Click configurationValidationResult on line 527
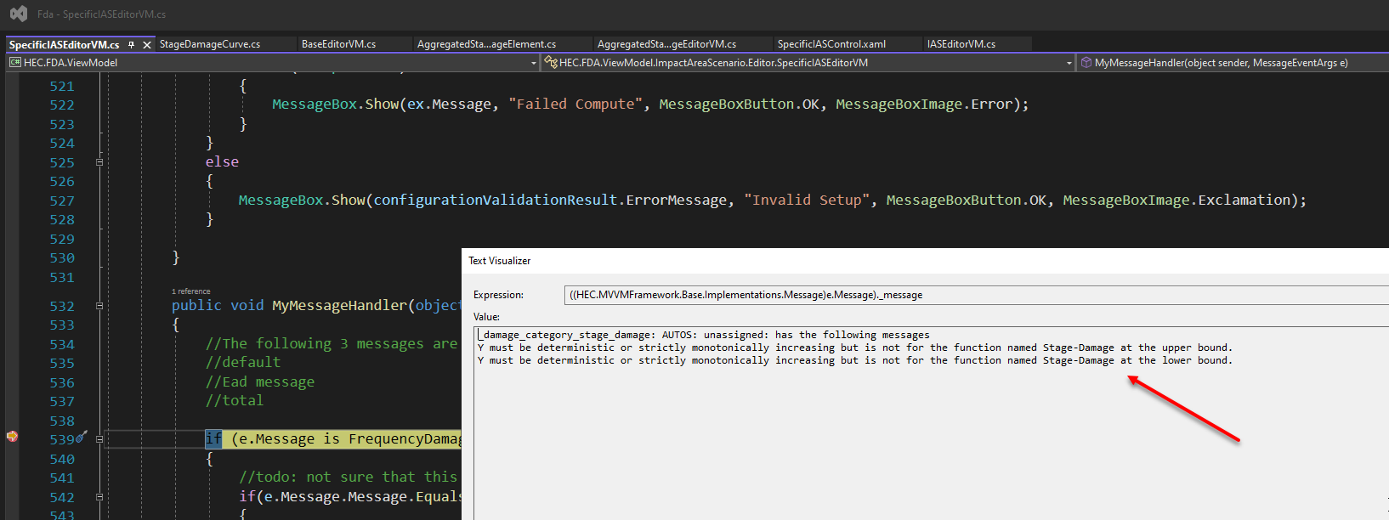The width and height of the screenshot is (1389, 520). 496,200
